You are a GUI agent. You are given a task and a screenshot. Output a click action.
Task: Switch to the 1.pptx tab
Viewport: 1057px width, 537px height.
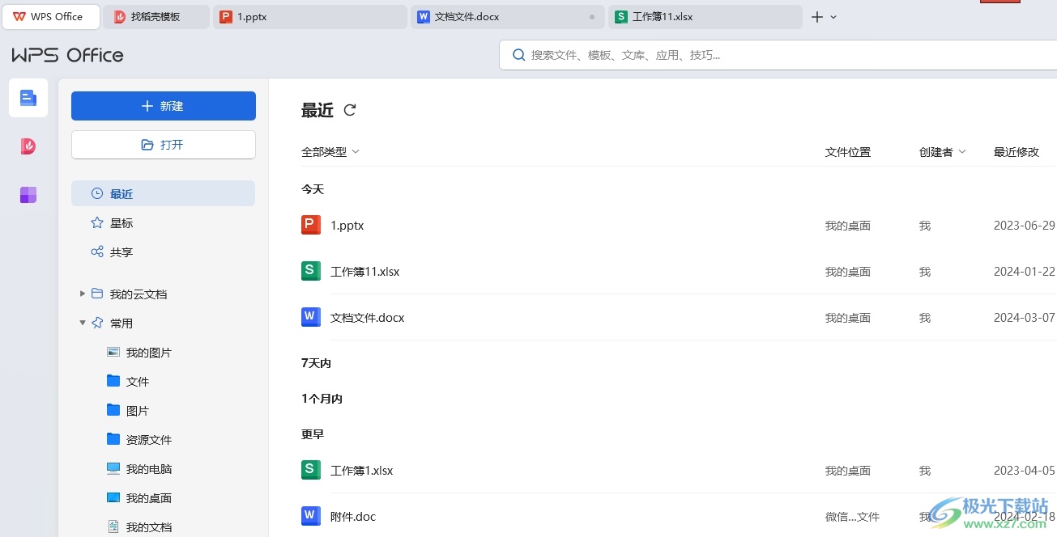tap(310, 17)
